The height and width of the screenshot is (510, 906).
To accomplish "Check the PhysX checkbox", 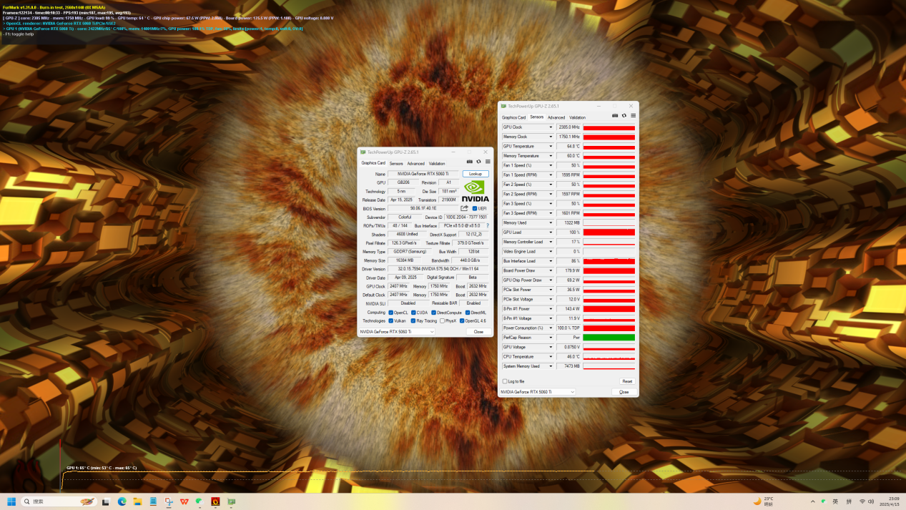I will point(442,320).
